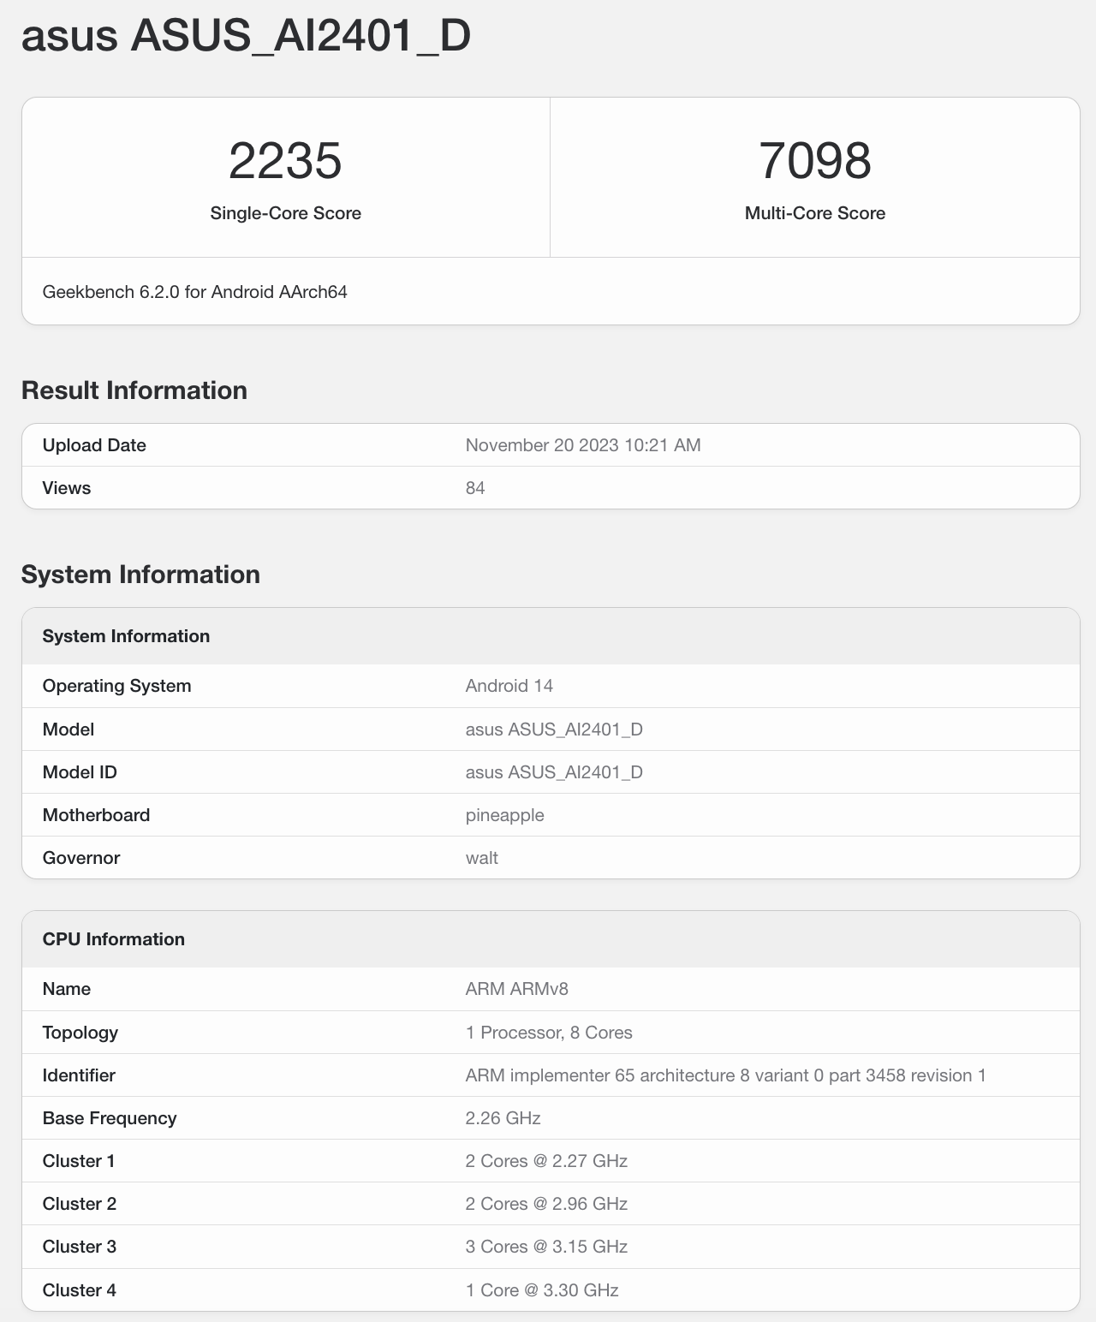This screenshot has width=1096, height=1322.
Task: Click the ARM implementer identifier text
Action: tap(724, 1075)
